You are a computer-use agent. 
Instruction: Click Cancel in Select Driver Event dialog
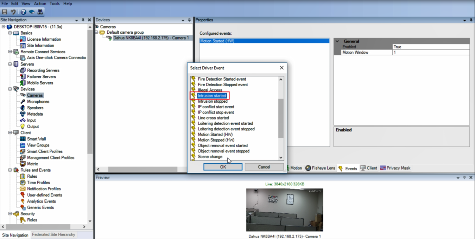pos(264,167)
